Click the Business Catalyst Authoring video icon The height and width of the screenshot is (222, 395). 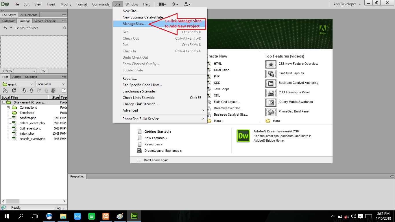click(271, 83)
